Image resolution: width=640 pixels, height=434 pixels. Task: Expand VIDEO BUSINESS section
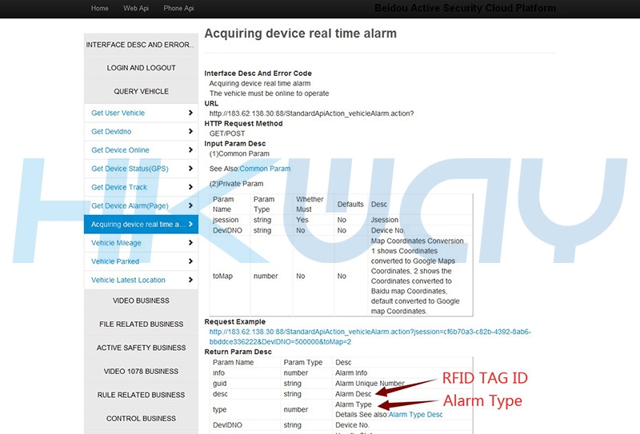[x=142, y=301]
